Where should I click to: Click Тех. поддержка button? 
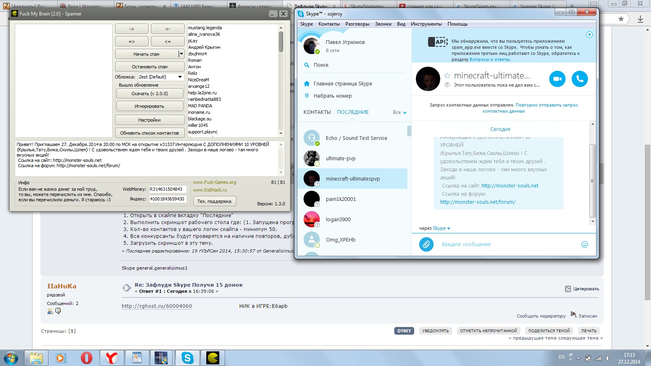pyautogui.click(x=214, y=201)
